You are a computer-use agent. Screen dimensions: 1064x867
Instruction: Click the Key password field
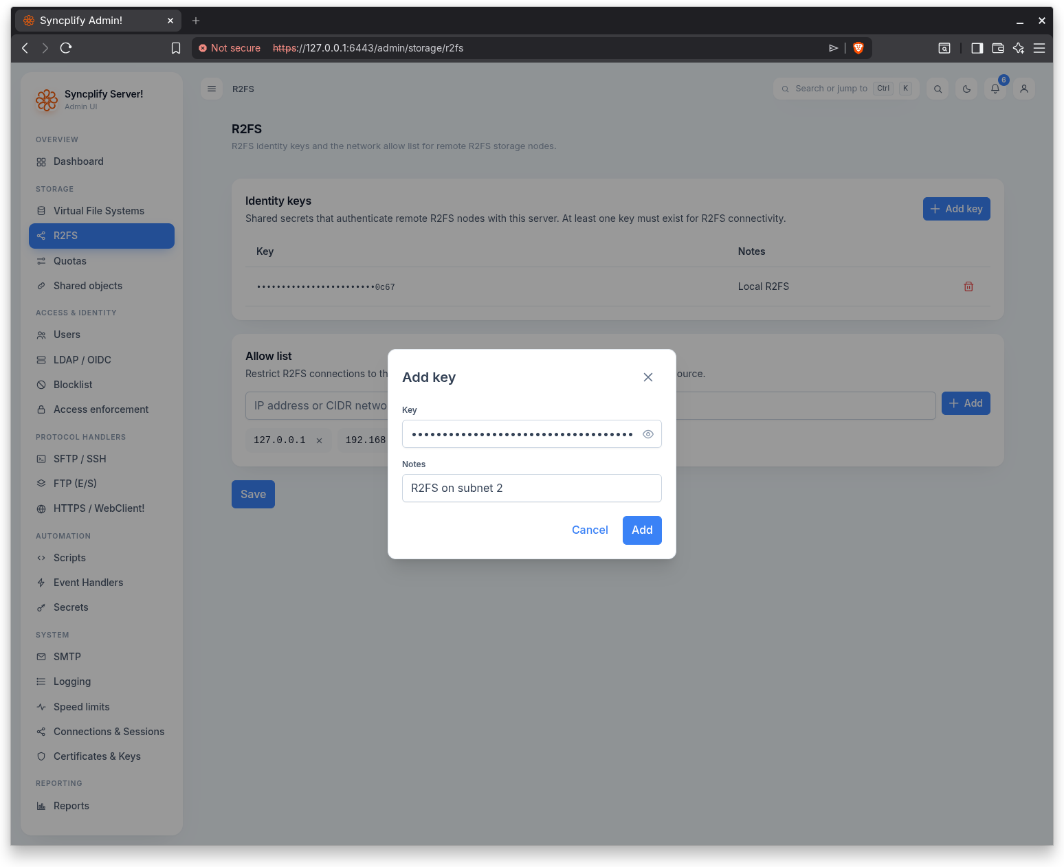coord(531,434)
